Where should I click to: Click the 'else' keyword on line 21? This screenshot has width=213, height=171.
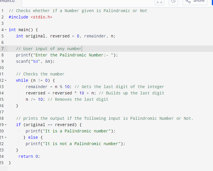33,138
